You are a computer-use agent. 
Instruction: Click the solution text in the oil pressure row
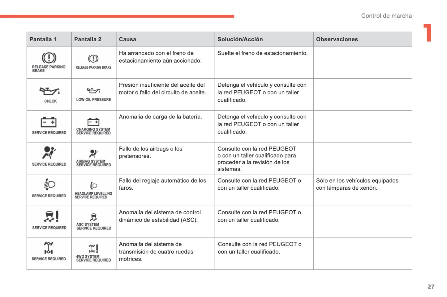262,92
